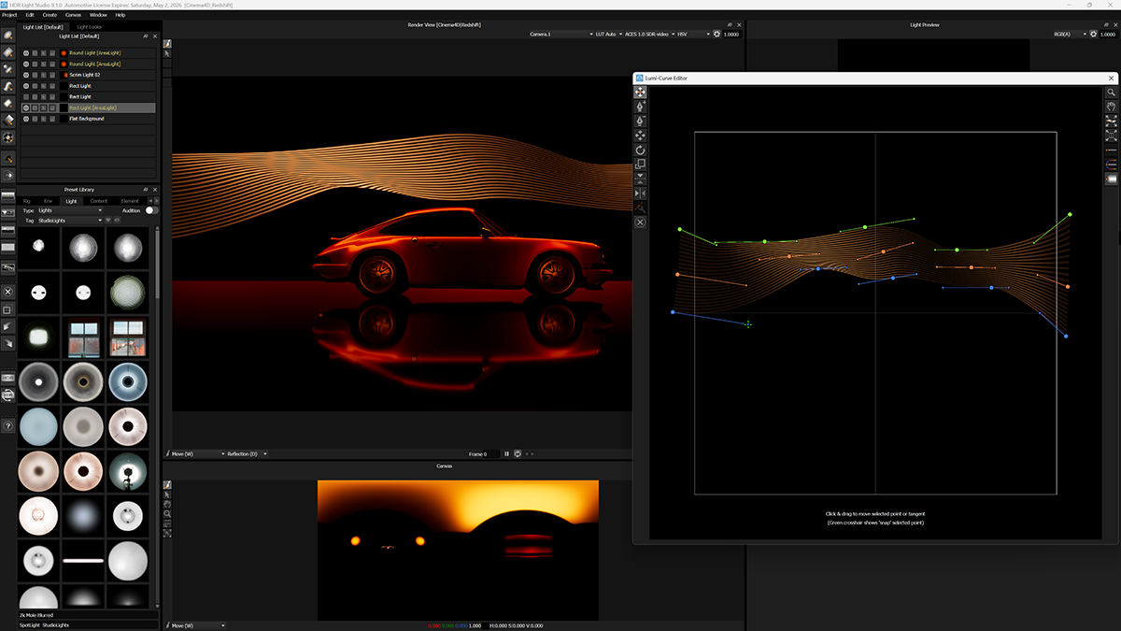Switch to the Light Looks tab
The width and height of the screenshot is (1121, 631).
coord(89,27)
